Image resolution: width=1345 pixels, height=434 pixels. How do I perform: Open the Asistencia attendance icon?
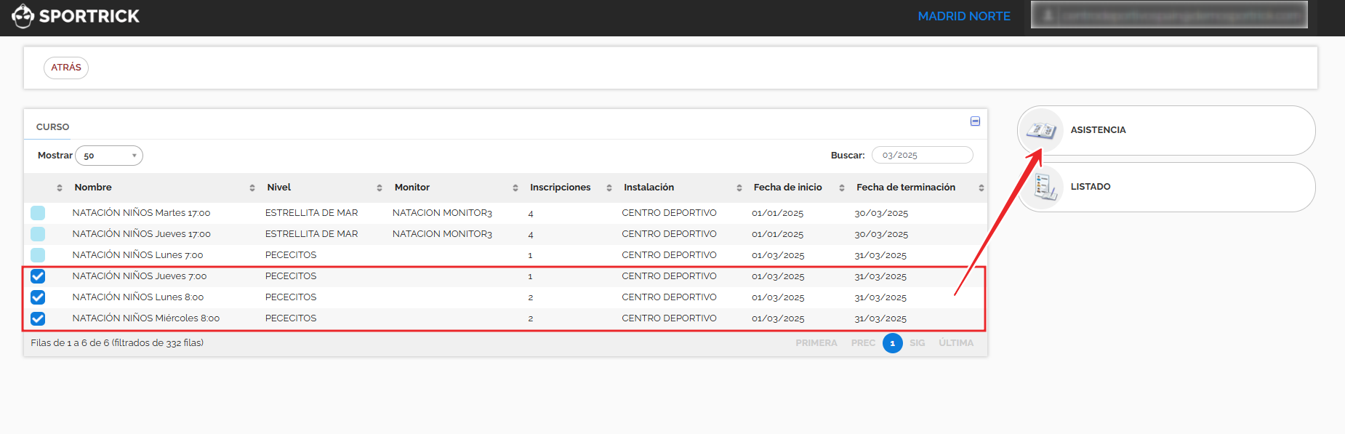(1041, 131)
